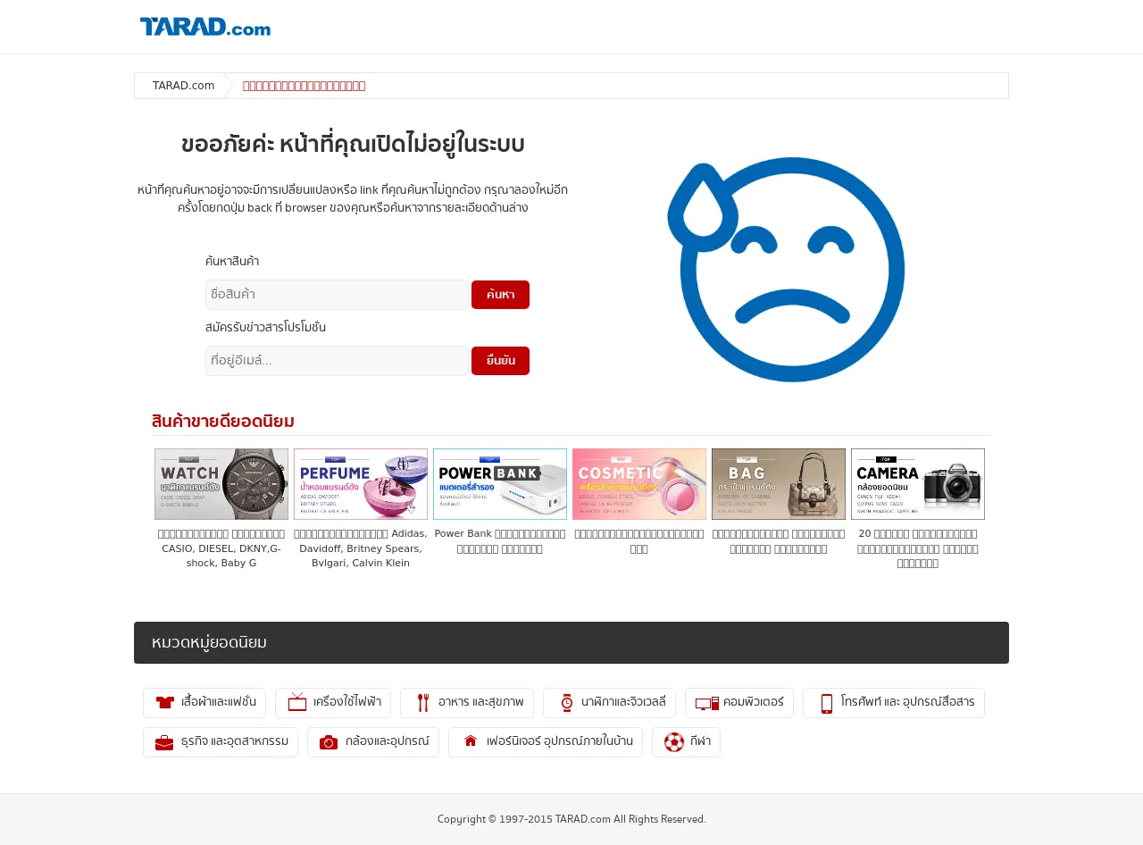The image size is (1143, 845).
Task: Open the WATCH promotion banner
Action: point(221,484)
